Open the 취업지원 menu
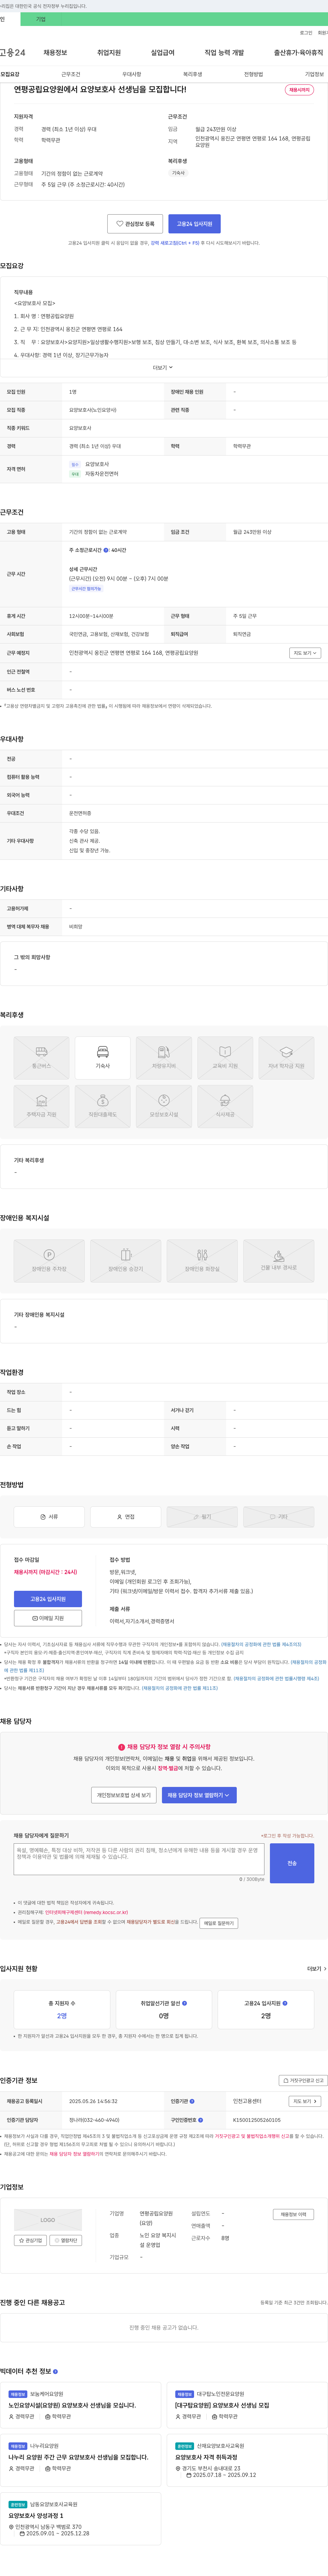The image size is (328, 2576). 109,53
